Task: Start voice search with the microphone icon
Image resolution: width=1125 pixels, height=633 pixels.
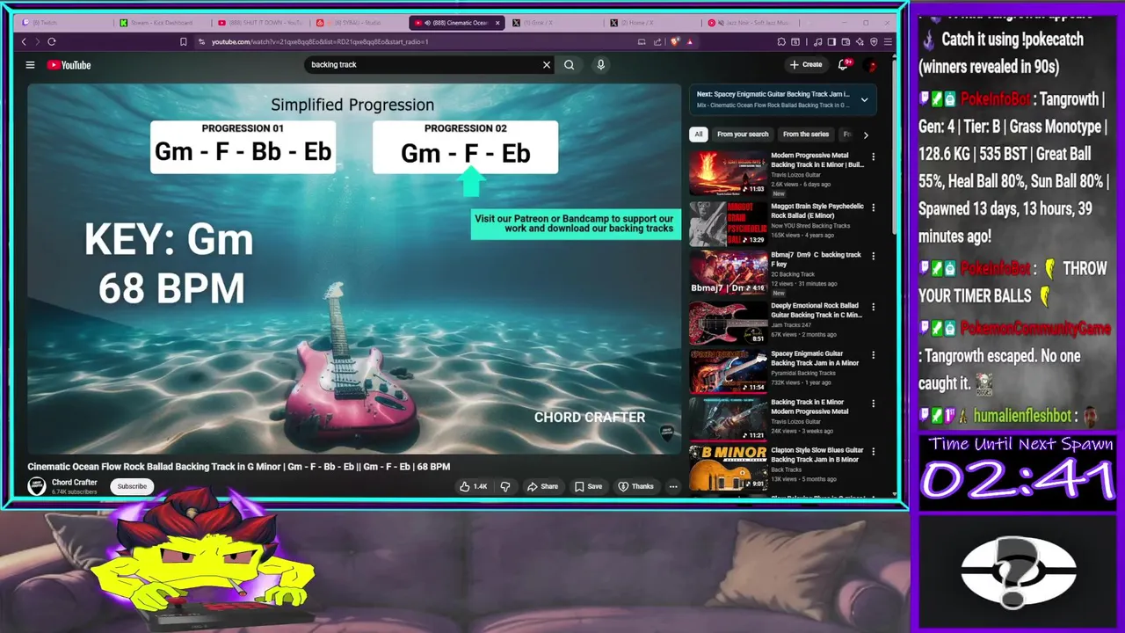Action: 601,64
